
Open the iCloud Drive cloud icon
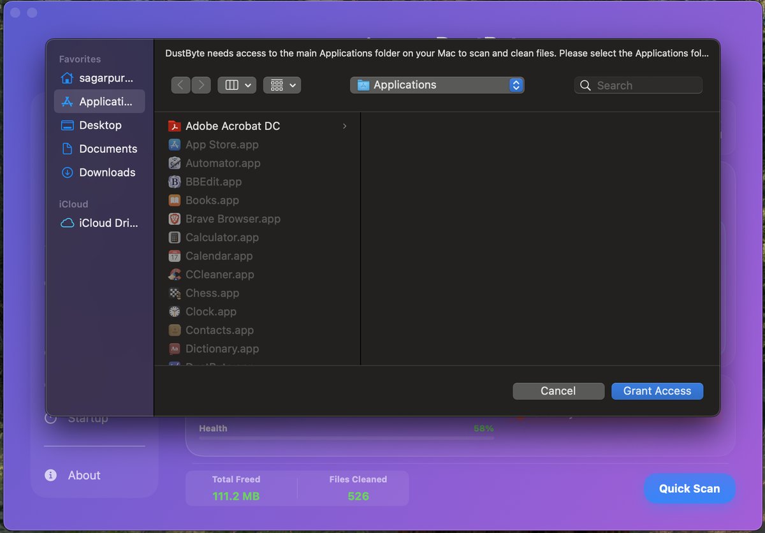67,223
